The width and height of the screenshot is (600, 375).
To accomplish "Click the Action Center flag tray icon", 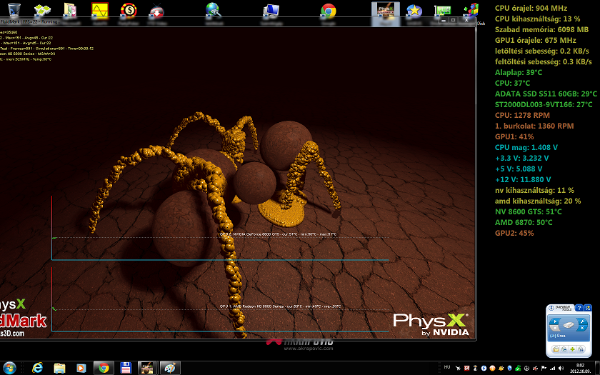I will point(544,368).
